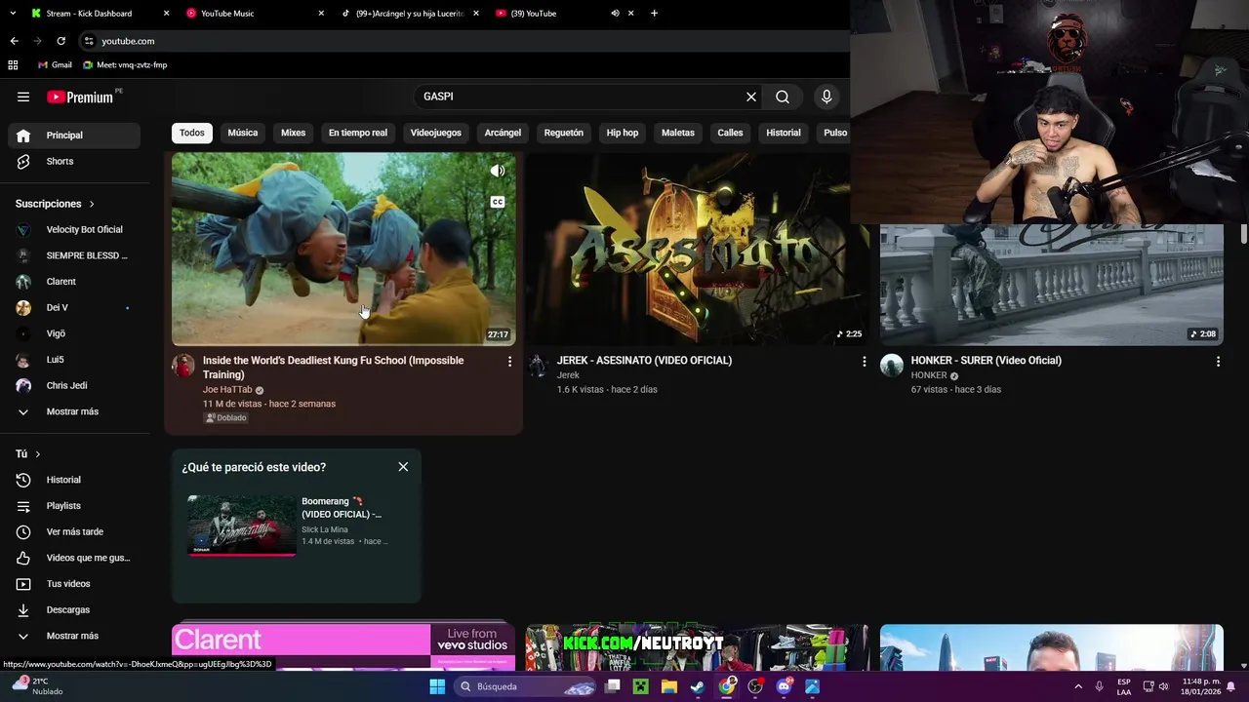Image resolution: width=1249 pixels, height=702 pixels.
Task: Select the Hip hop filter chip
Action: click(x=623, y=133)
